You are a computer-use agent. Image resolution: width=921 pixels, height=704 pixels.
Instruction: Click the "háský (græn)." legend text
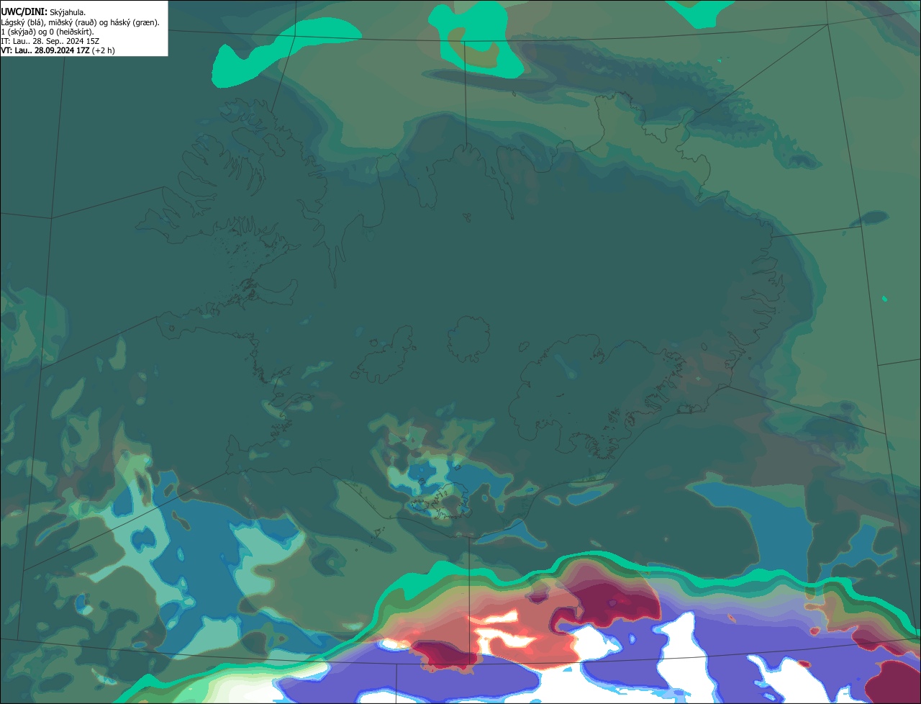pyautogui.click(x=134, y=22)
